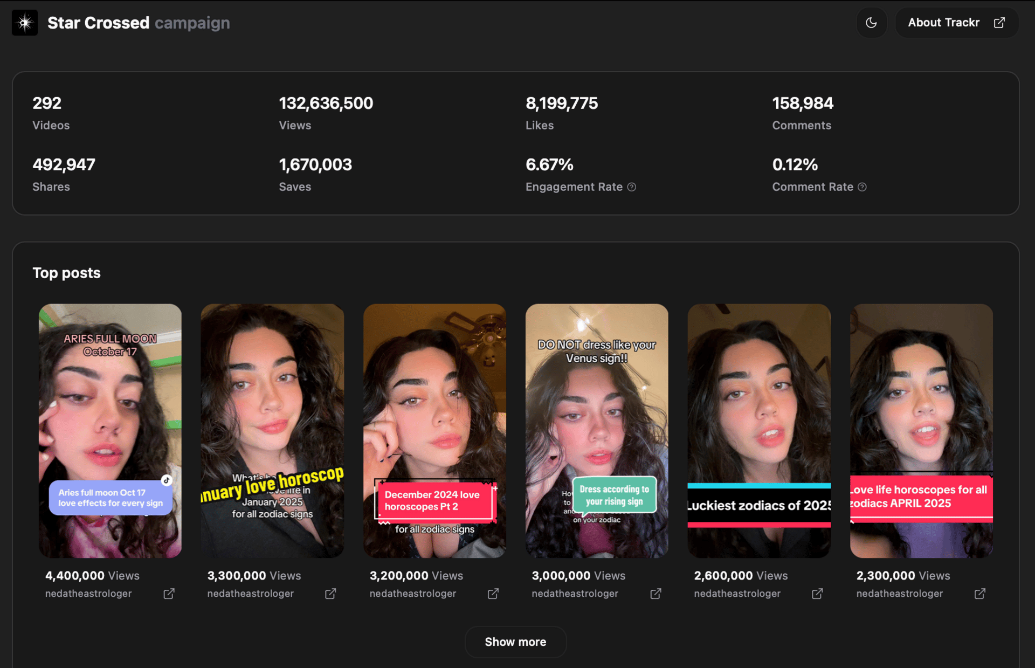Open external link for 3,200,000 views post
Viewport: 1035px width, 668px height.
click(x=493, y=594)
